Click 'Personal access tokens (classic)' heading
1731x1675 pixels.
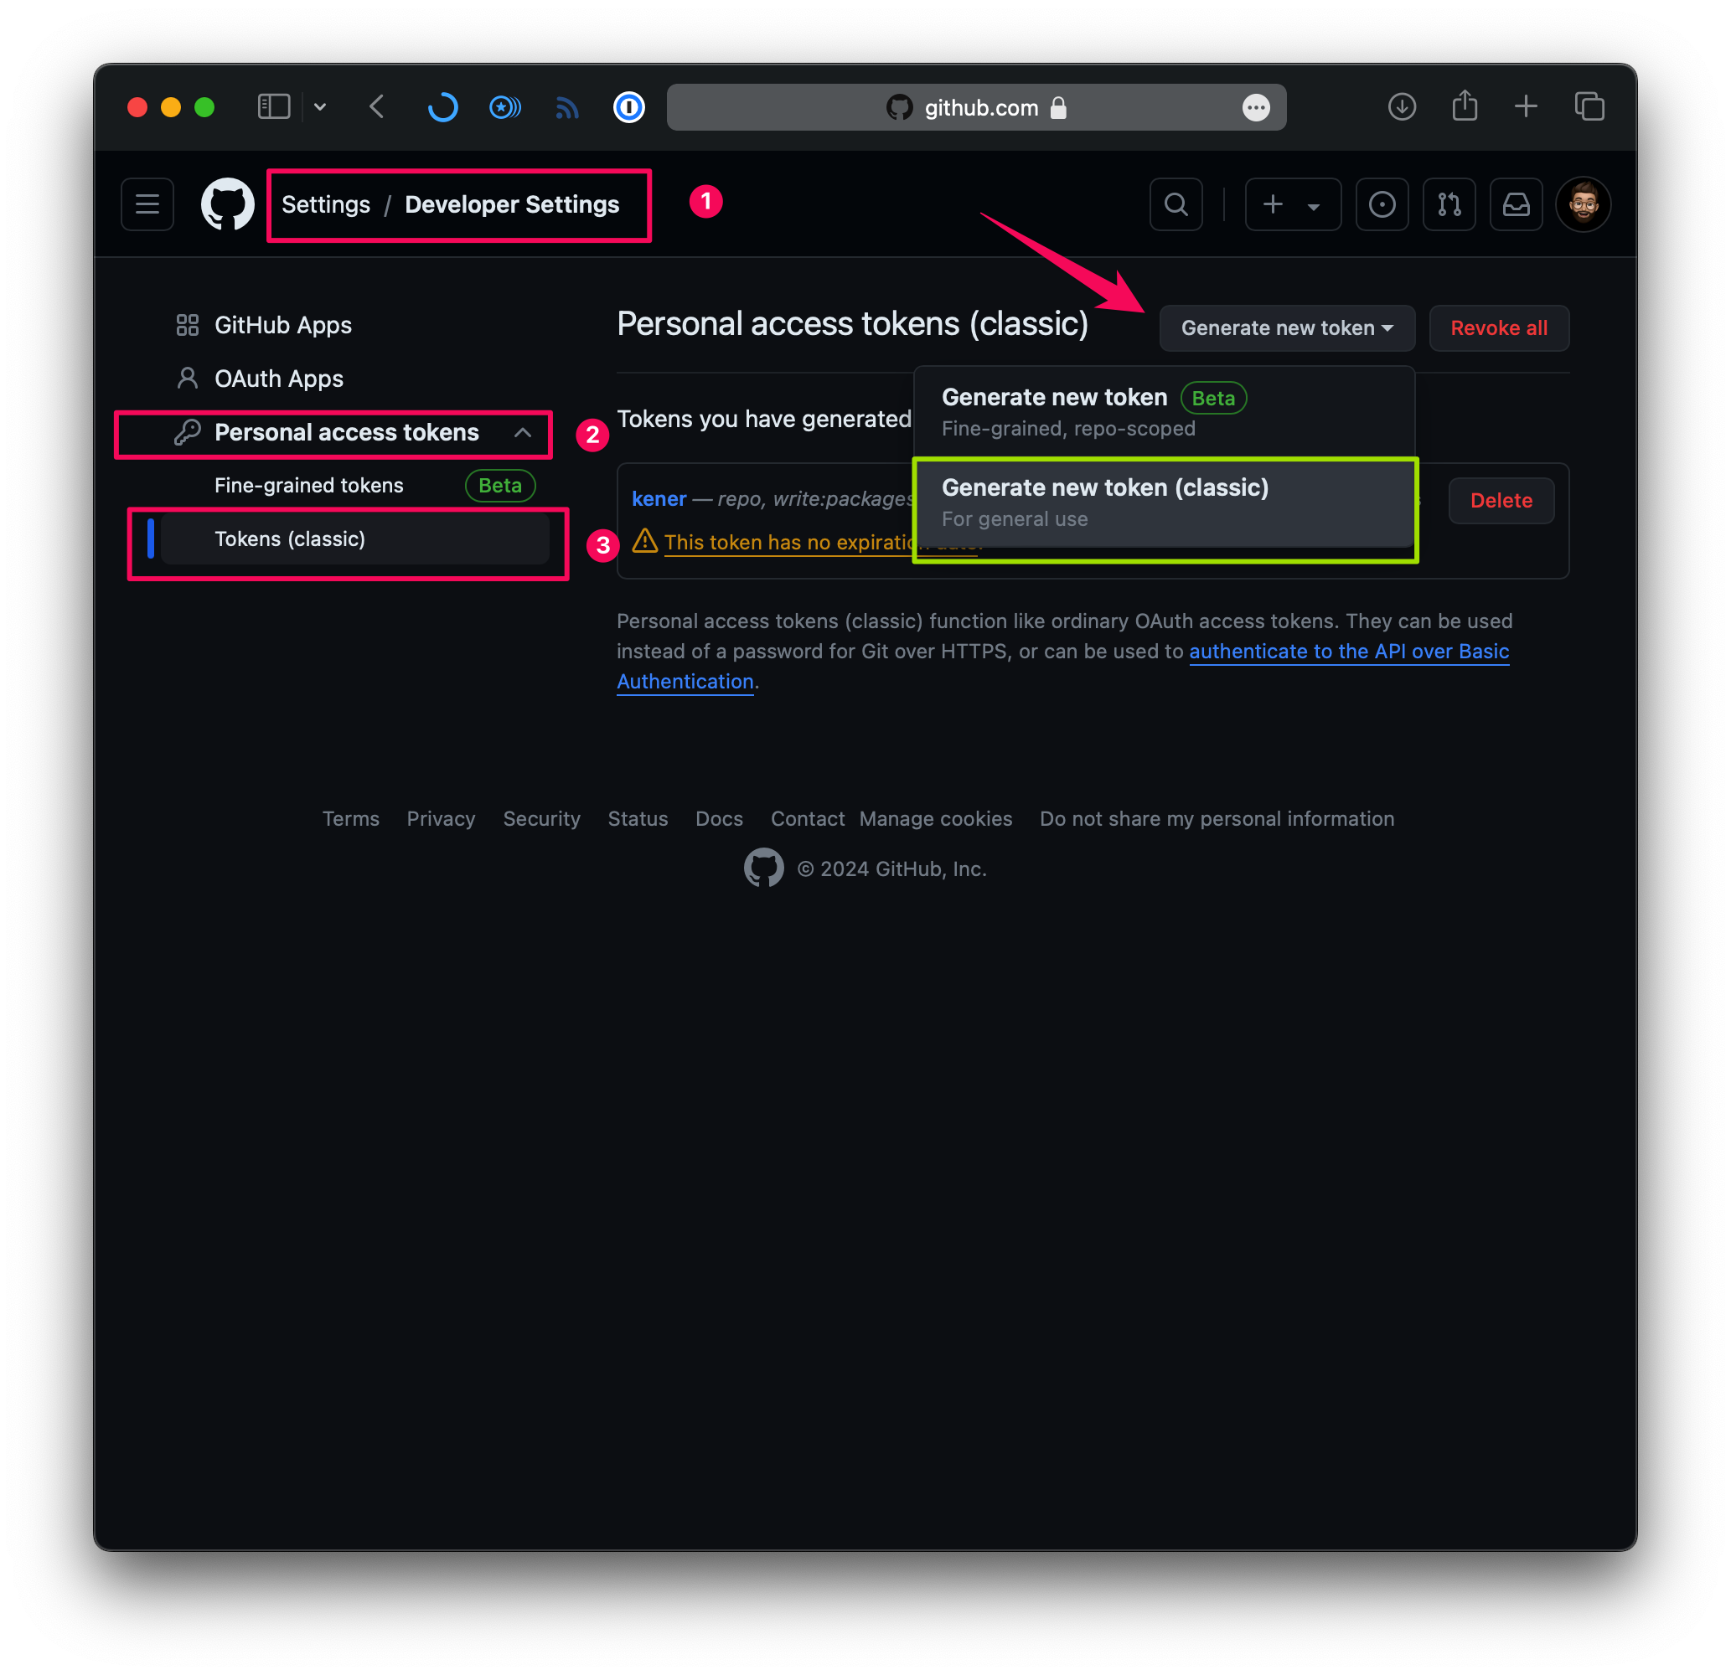(852, 324)
